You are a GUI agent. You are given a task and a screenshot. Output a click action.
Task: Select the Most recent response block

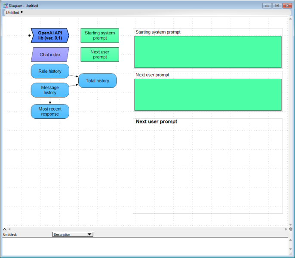50,111
